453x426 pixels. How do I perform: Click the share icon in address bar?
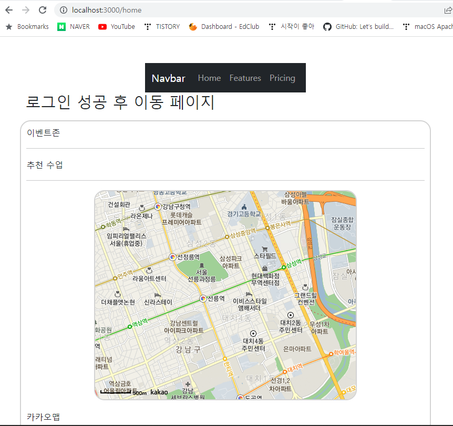[448, 11]
